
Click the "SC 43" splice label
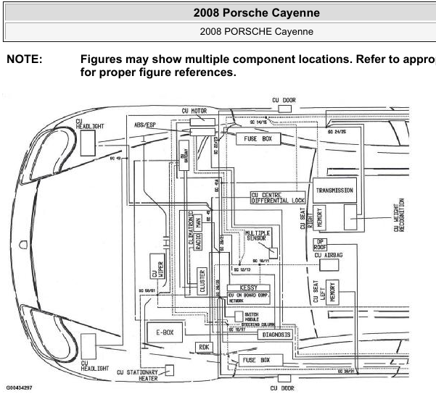click(x=115, y=159)
